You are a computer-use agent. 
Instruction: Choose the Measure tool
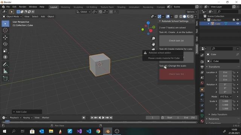coord(5,71)
